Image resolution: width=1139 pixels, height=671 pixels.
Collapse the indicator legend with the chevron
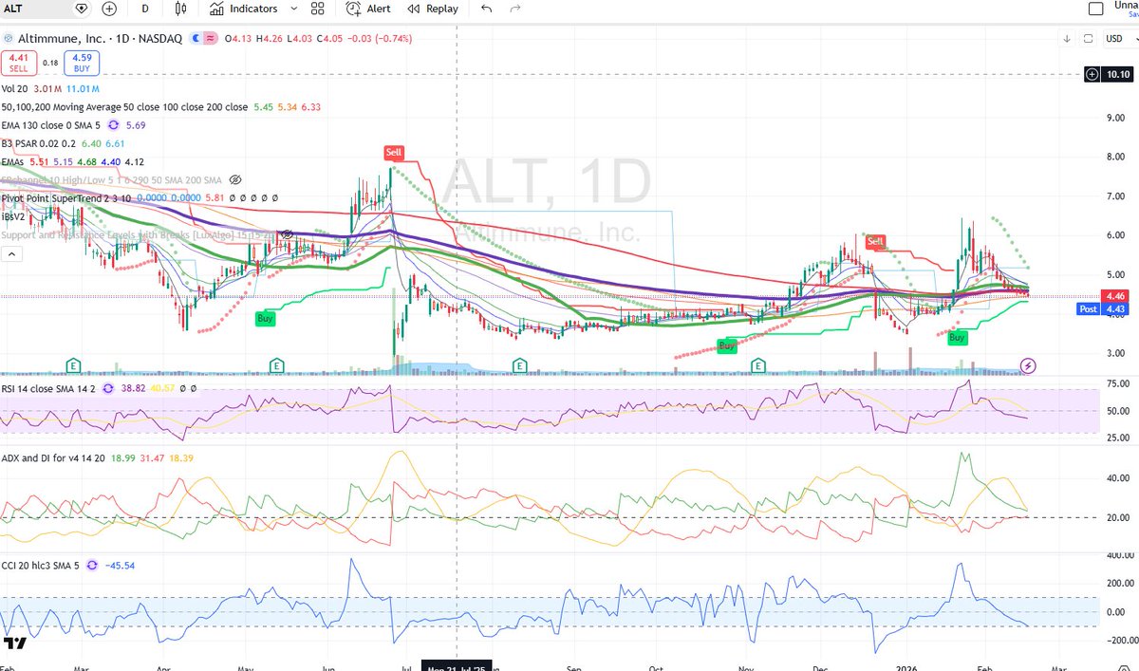(x=13, y=253)
